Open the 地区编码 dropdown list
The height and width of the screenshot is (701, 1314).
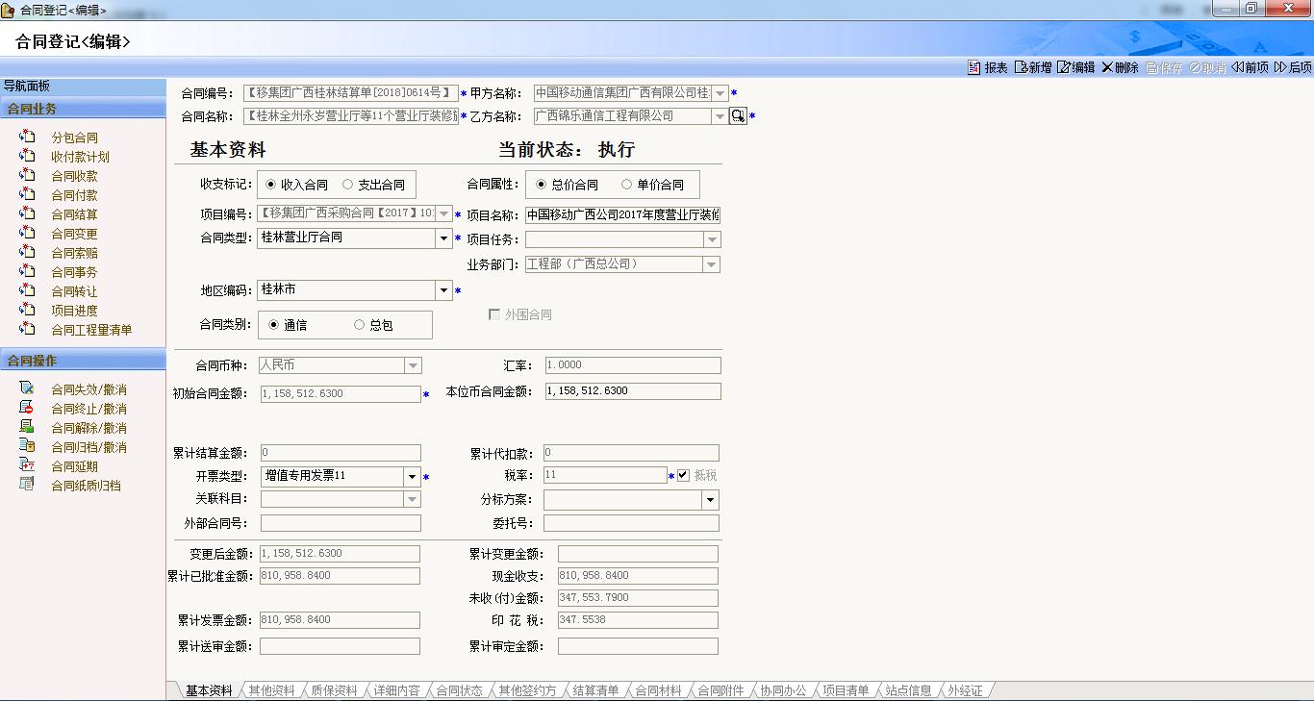[443, 290]
